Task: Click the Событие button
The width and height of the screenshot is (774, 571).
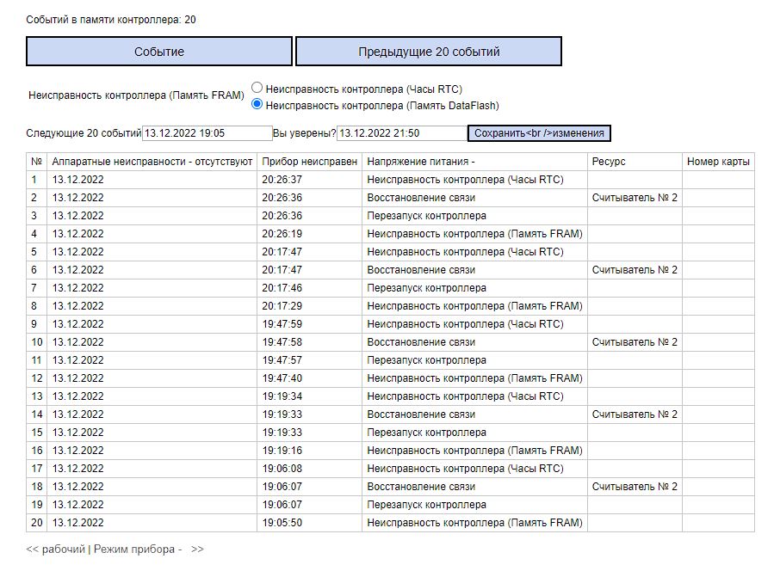Action: point(159,52)
